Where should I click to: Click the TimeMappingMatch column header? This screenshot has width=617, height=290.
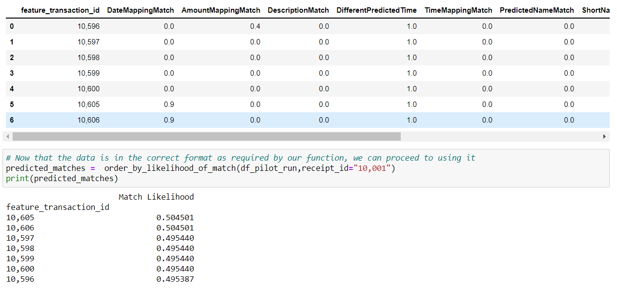458,10
